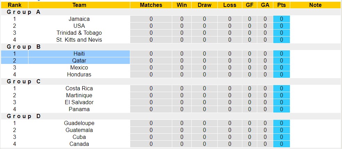Click the USA team link

tap(79, 26)
